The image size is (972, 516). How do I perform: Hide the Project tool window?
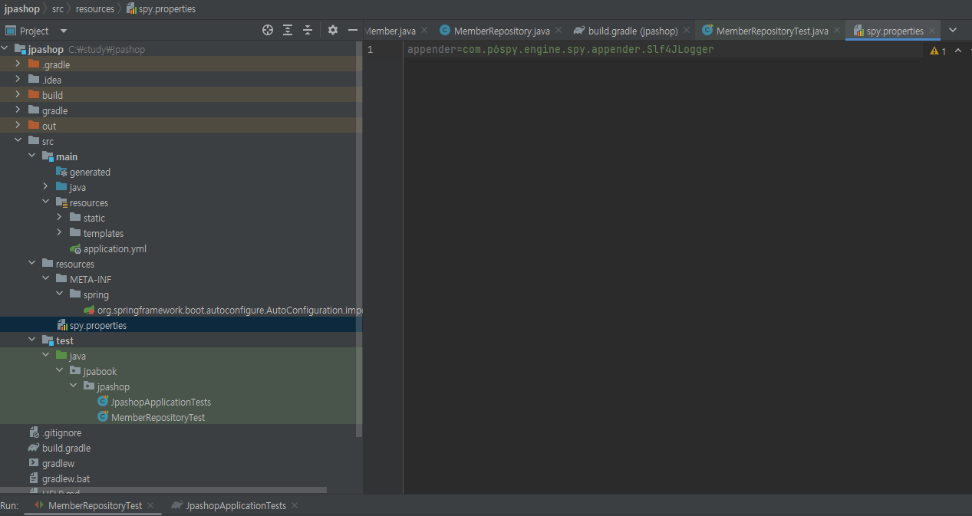click(353, 30)
